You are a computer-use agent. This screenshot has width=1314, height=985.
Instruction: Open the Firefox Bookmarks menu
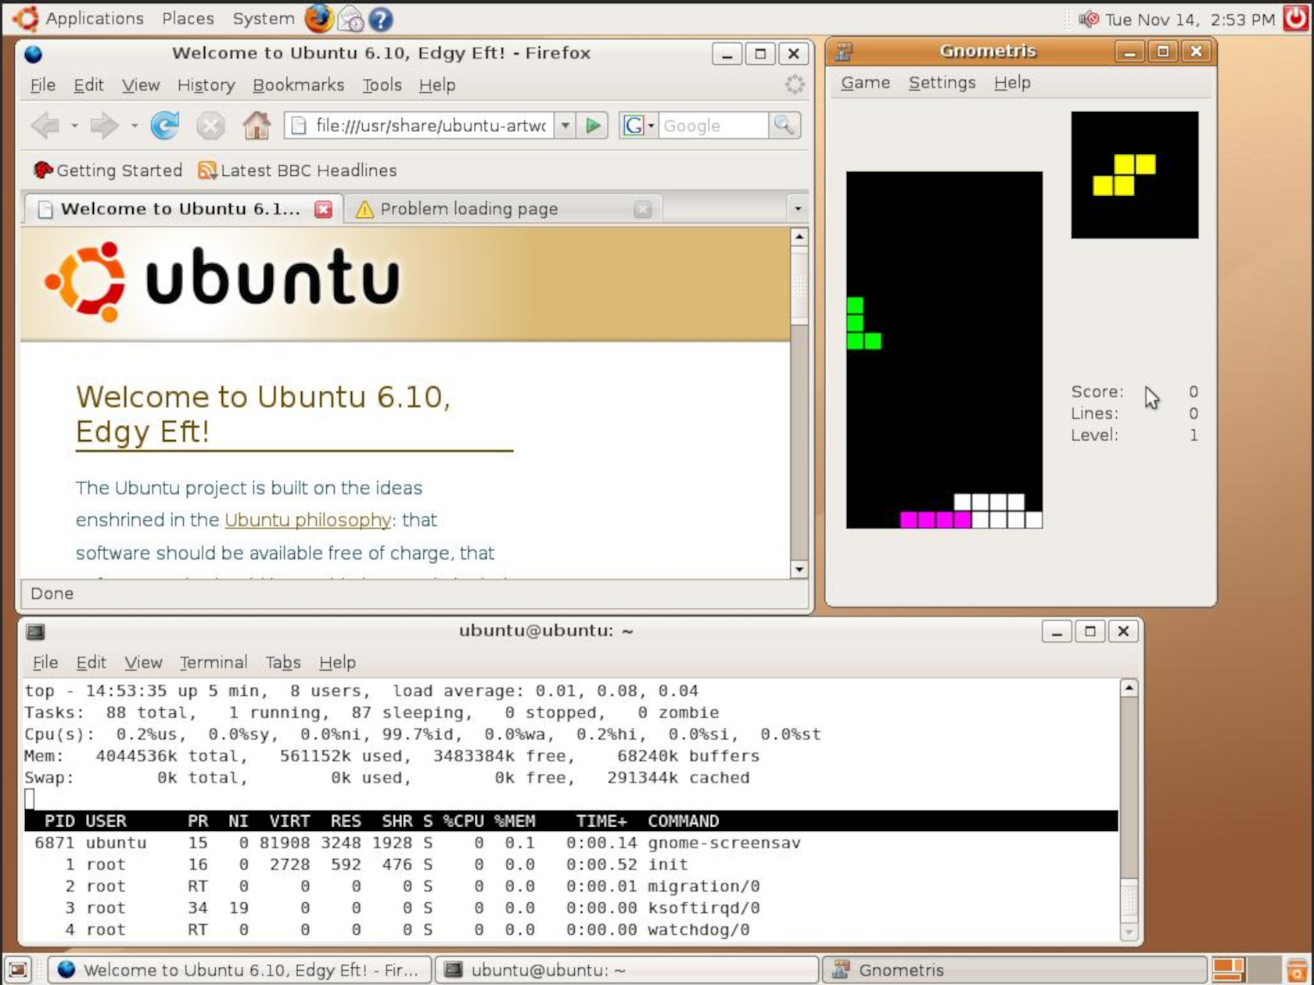[298, 85]
